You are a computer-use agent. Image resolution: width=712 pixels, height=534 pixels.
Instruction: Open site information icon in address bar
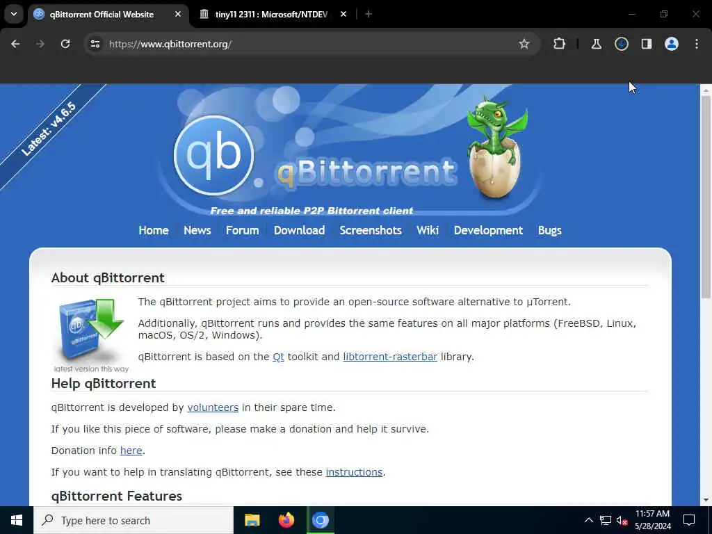tap(95, 44)
